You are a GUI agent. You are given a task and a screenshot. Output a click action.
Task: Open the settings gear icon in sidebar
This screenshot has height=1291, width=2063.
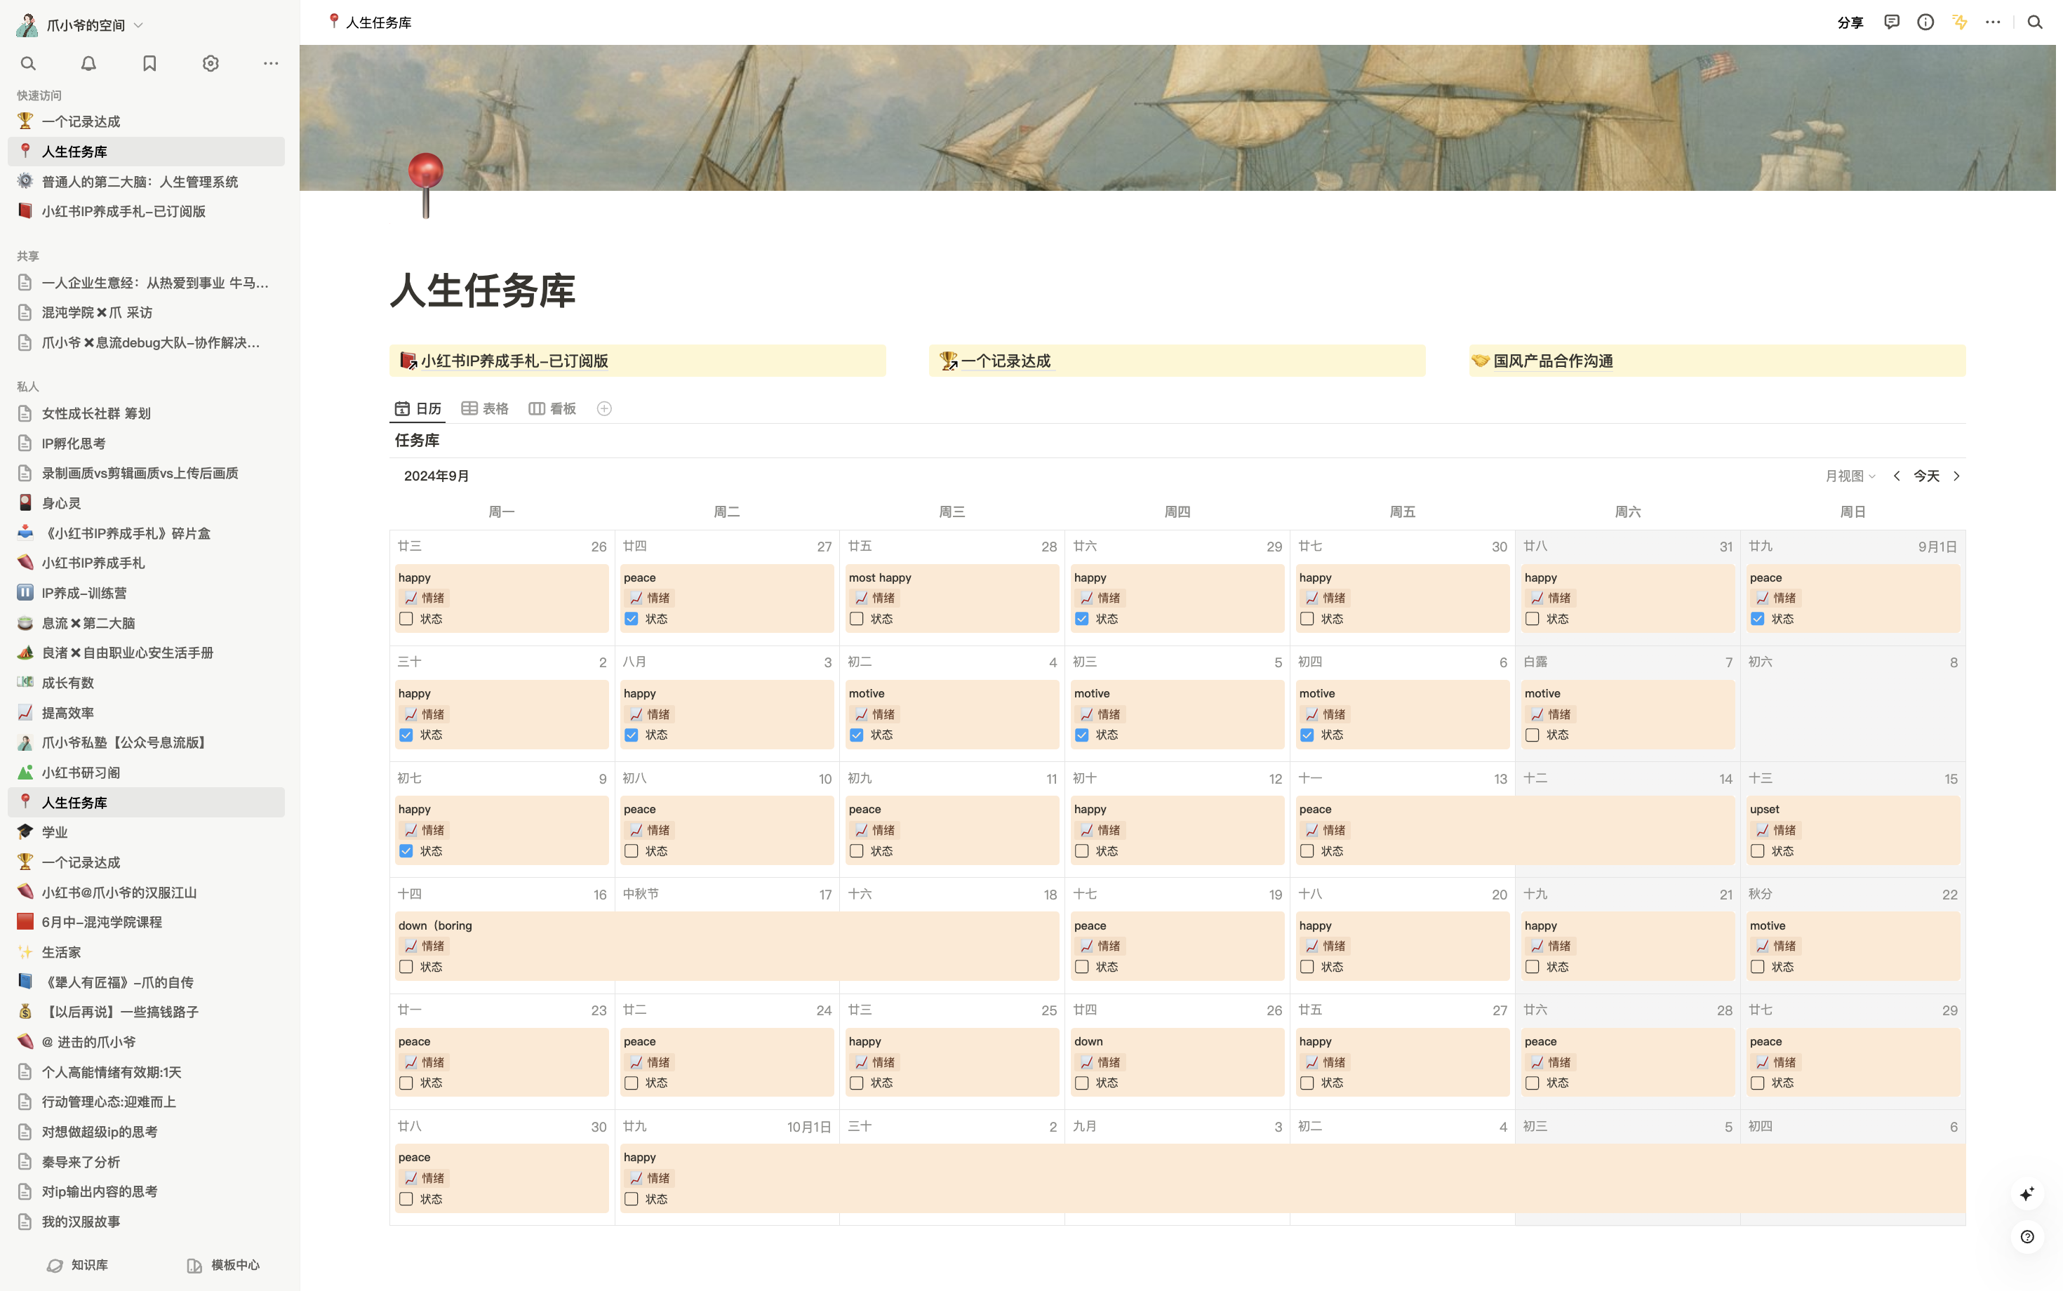point(210,63)
